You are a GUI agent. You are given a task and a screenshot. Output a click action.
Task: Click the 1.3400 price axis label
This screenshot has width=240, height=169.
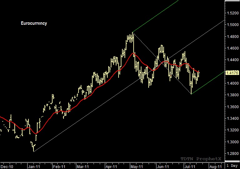232,119
